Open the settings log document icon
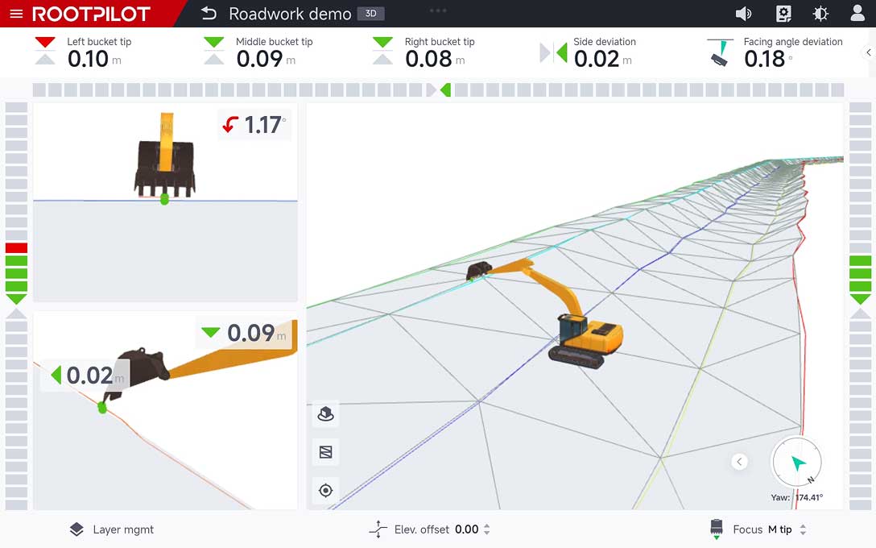This screenshot has height=548, width=876. click(784, 14)
